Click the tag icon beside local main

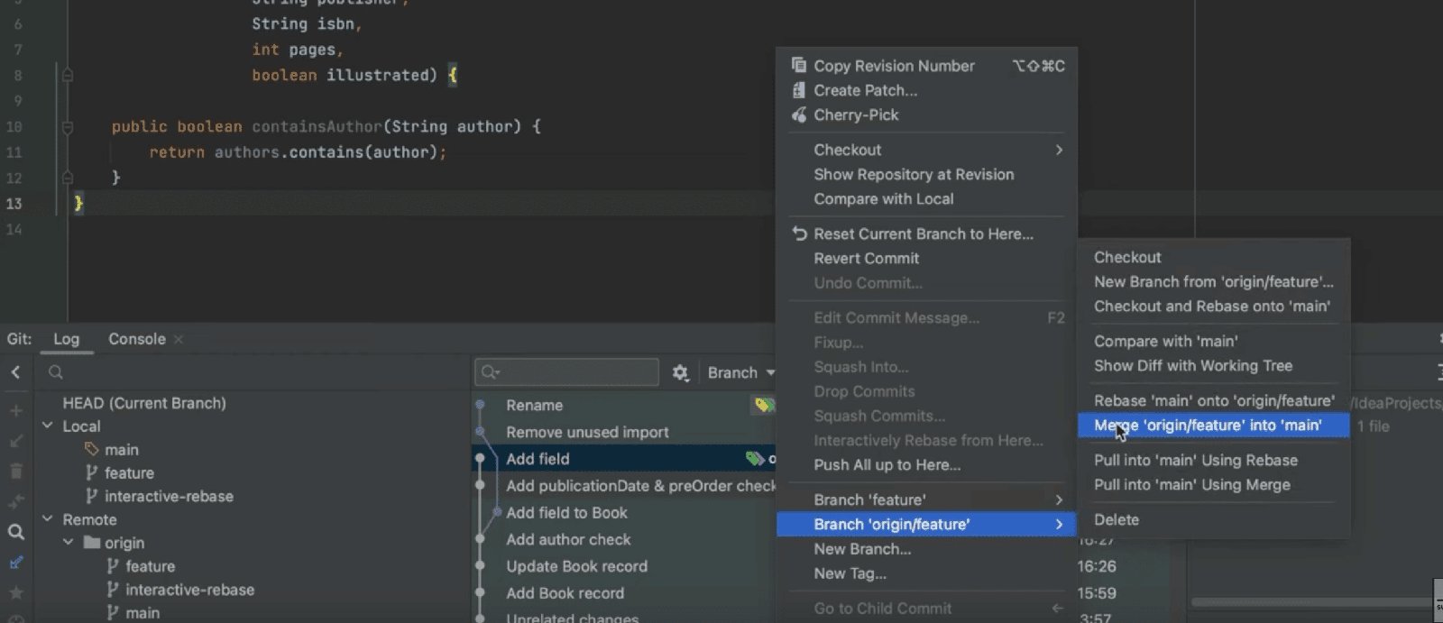(x=91, y=449)
